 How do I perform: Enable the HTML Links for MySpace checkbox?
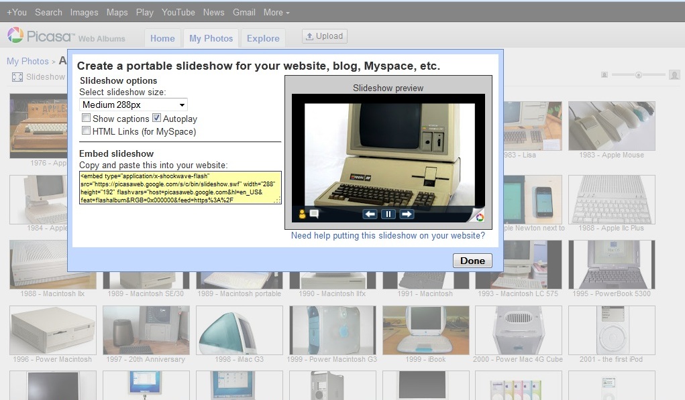[x=86, y=131]
